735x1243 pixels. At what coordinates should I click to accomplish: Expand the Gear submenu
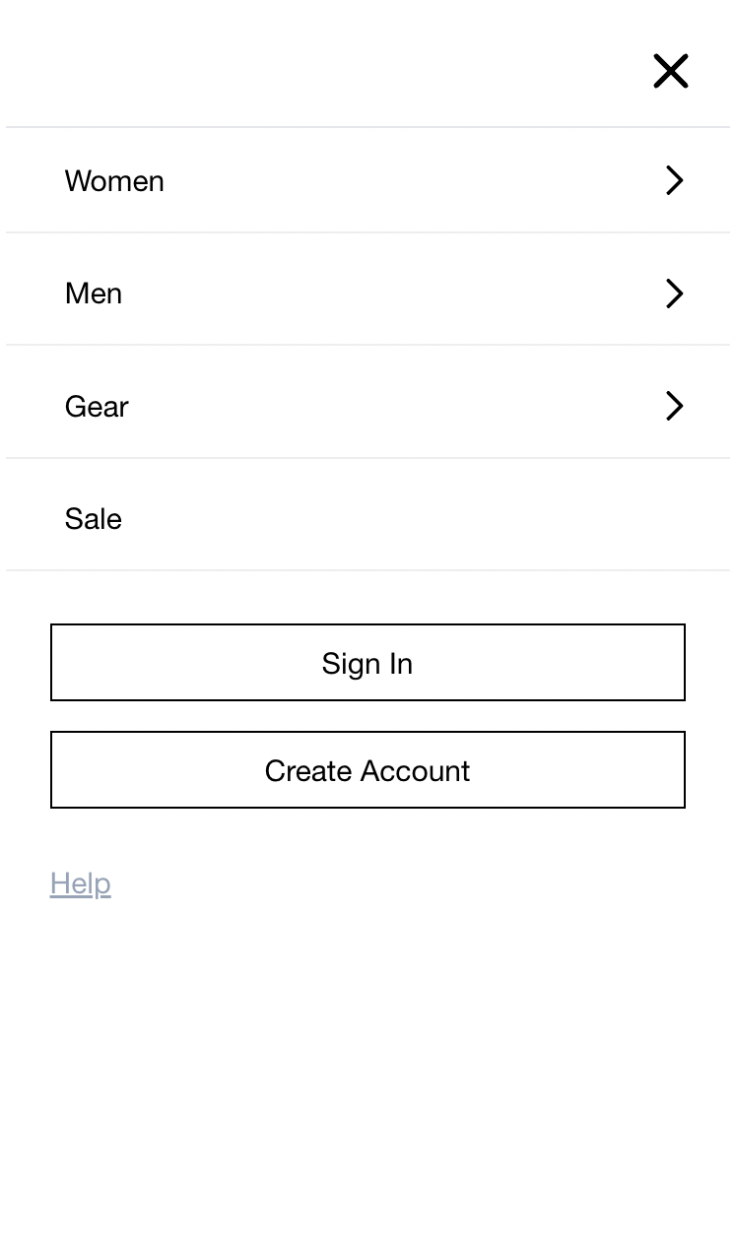pyautogui.click(x=674, y=406)
